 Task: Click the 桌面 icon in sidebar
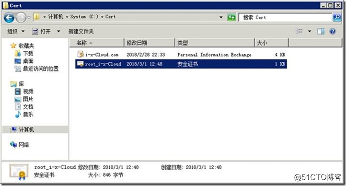click(18, 61)
